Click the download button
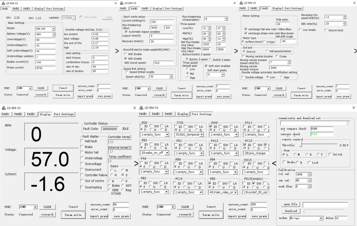 (x=291, y=211)
